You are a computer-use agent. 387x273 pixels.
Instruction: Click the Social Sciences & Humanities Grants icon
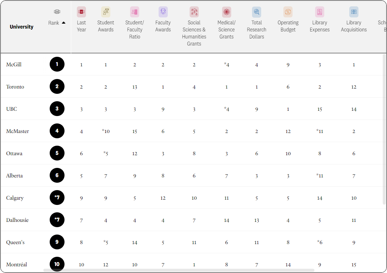194,12
